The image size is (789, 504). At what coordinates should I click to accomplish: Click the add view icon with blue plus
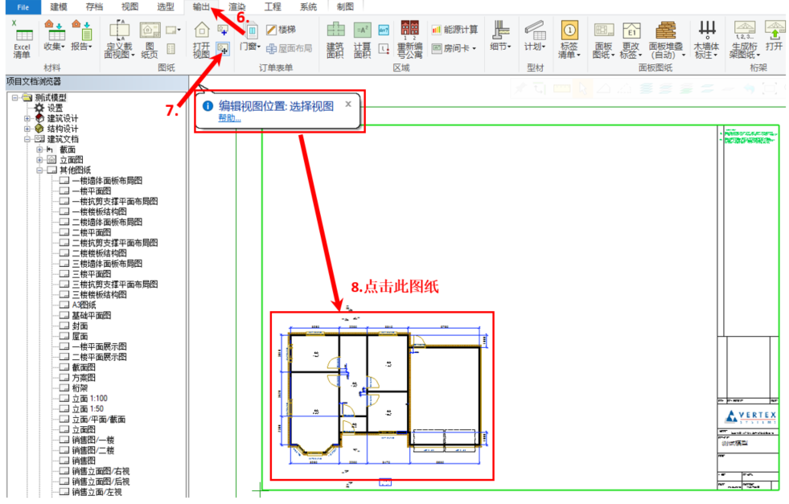pos(223,30)
